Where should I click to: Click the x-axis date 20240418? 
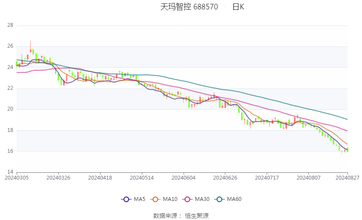100,178
